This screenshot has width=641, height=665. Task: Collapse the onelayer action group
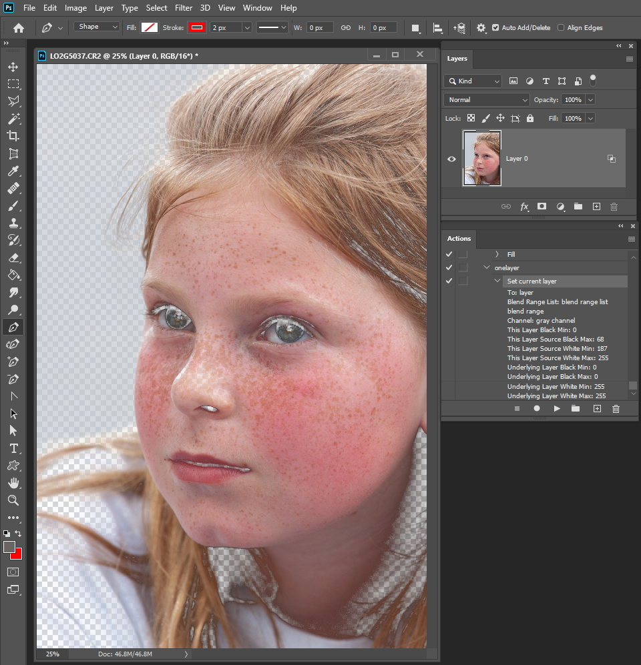pyautogui.click(x=487, y=267)
